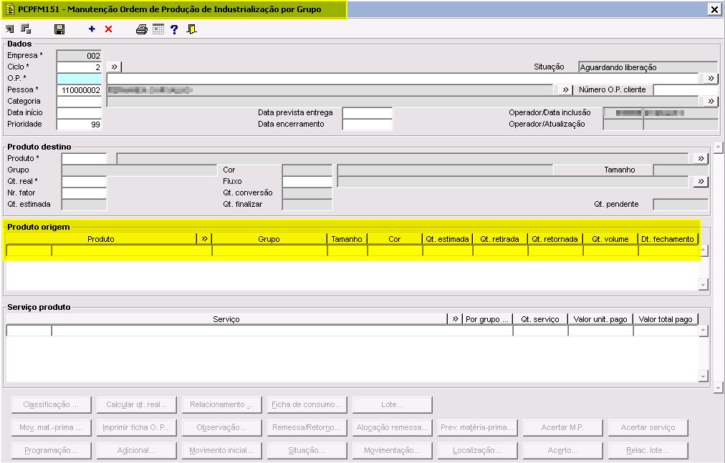
Task: Click the Mov. mat.-prima button
Action: [52, 427]
